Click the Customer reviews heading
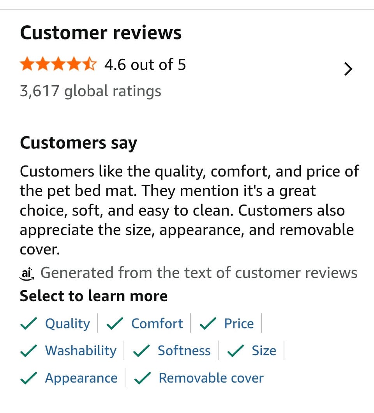 [x=101, y=33]
